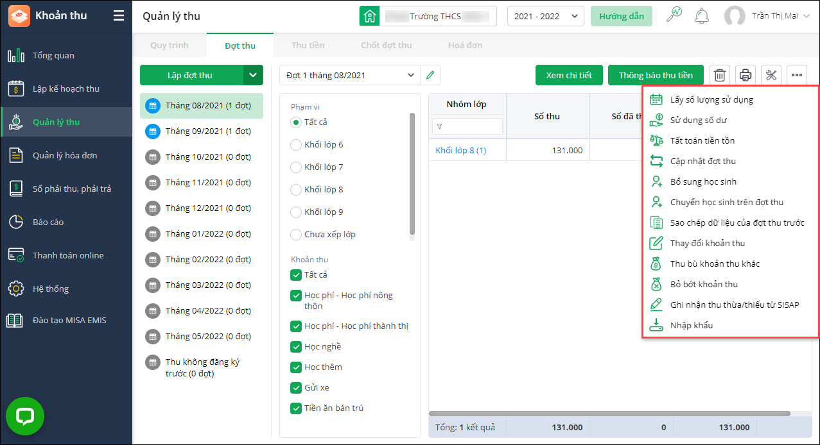Click the Khoản thu app logo

pos(19,16)
